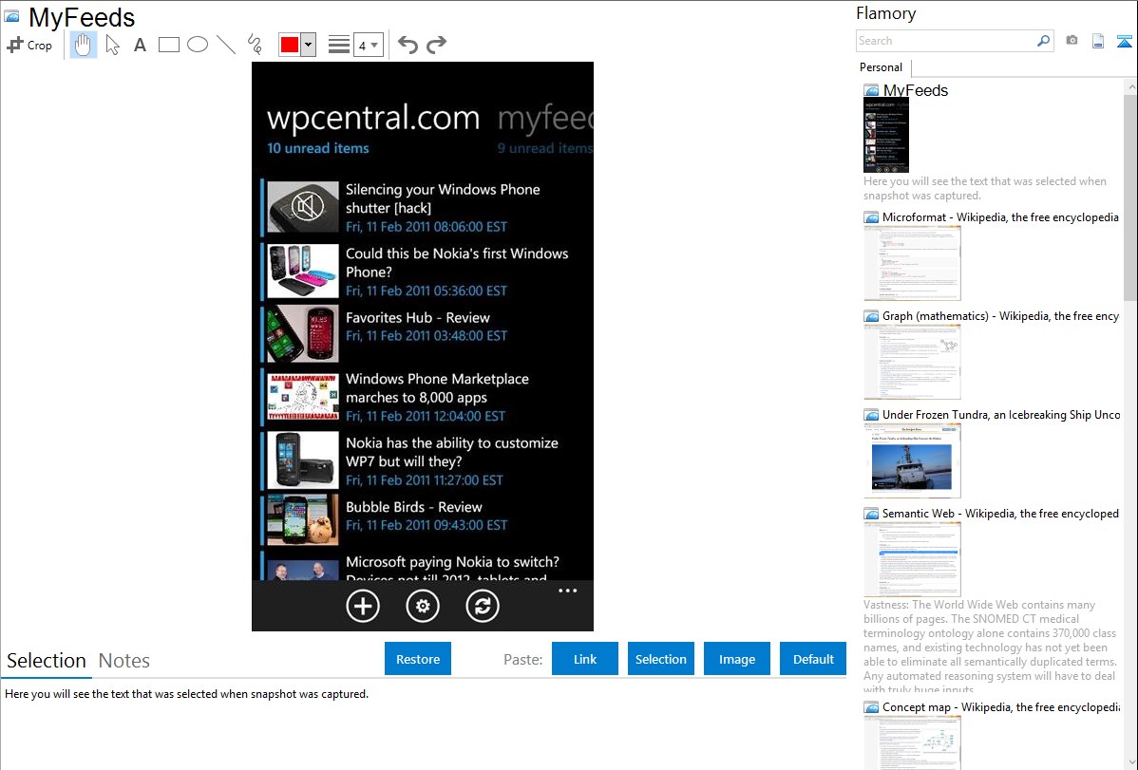
Task: Click the Image paste button
Action: point(736,659)
